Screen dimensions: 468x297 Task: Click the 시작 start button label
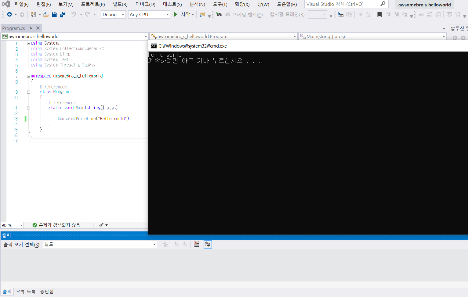[185, 14]
